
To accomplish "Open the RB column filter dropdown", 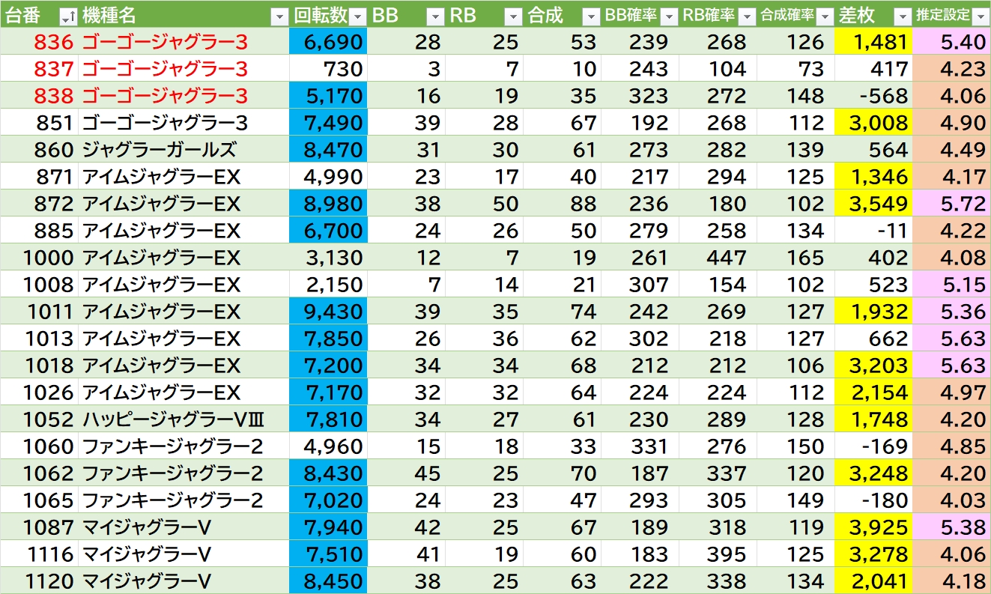I will click(x=513, y=16).
